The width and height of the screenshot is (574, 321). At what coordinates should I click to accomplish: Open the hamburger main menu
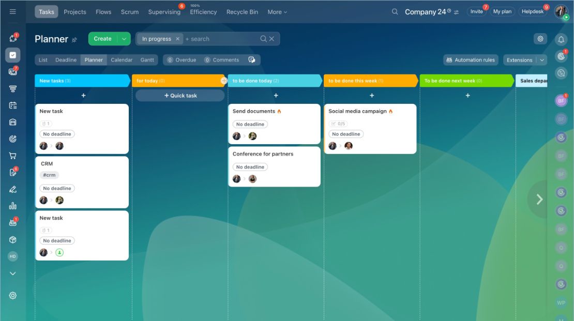click(13, 12)
